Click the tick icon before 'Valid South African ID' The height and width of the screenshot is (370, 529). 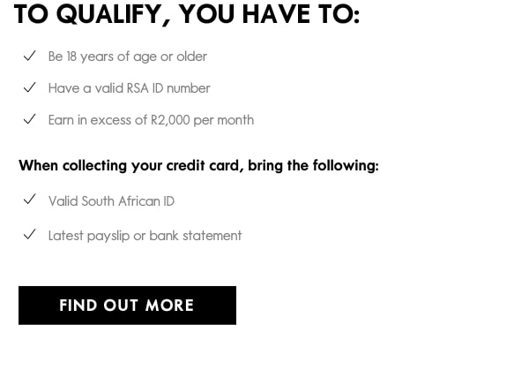click(x=30, y=200)
